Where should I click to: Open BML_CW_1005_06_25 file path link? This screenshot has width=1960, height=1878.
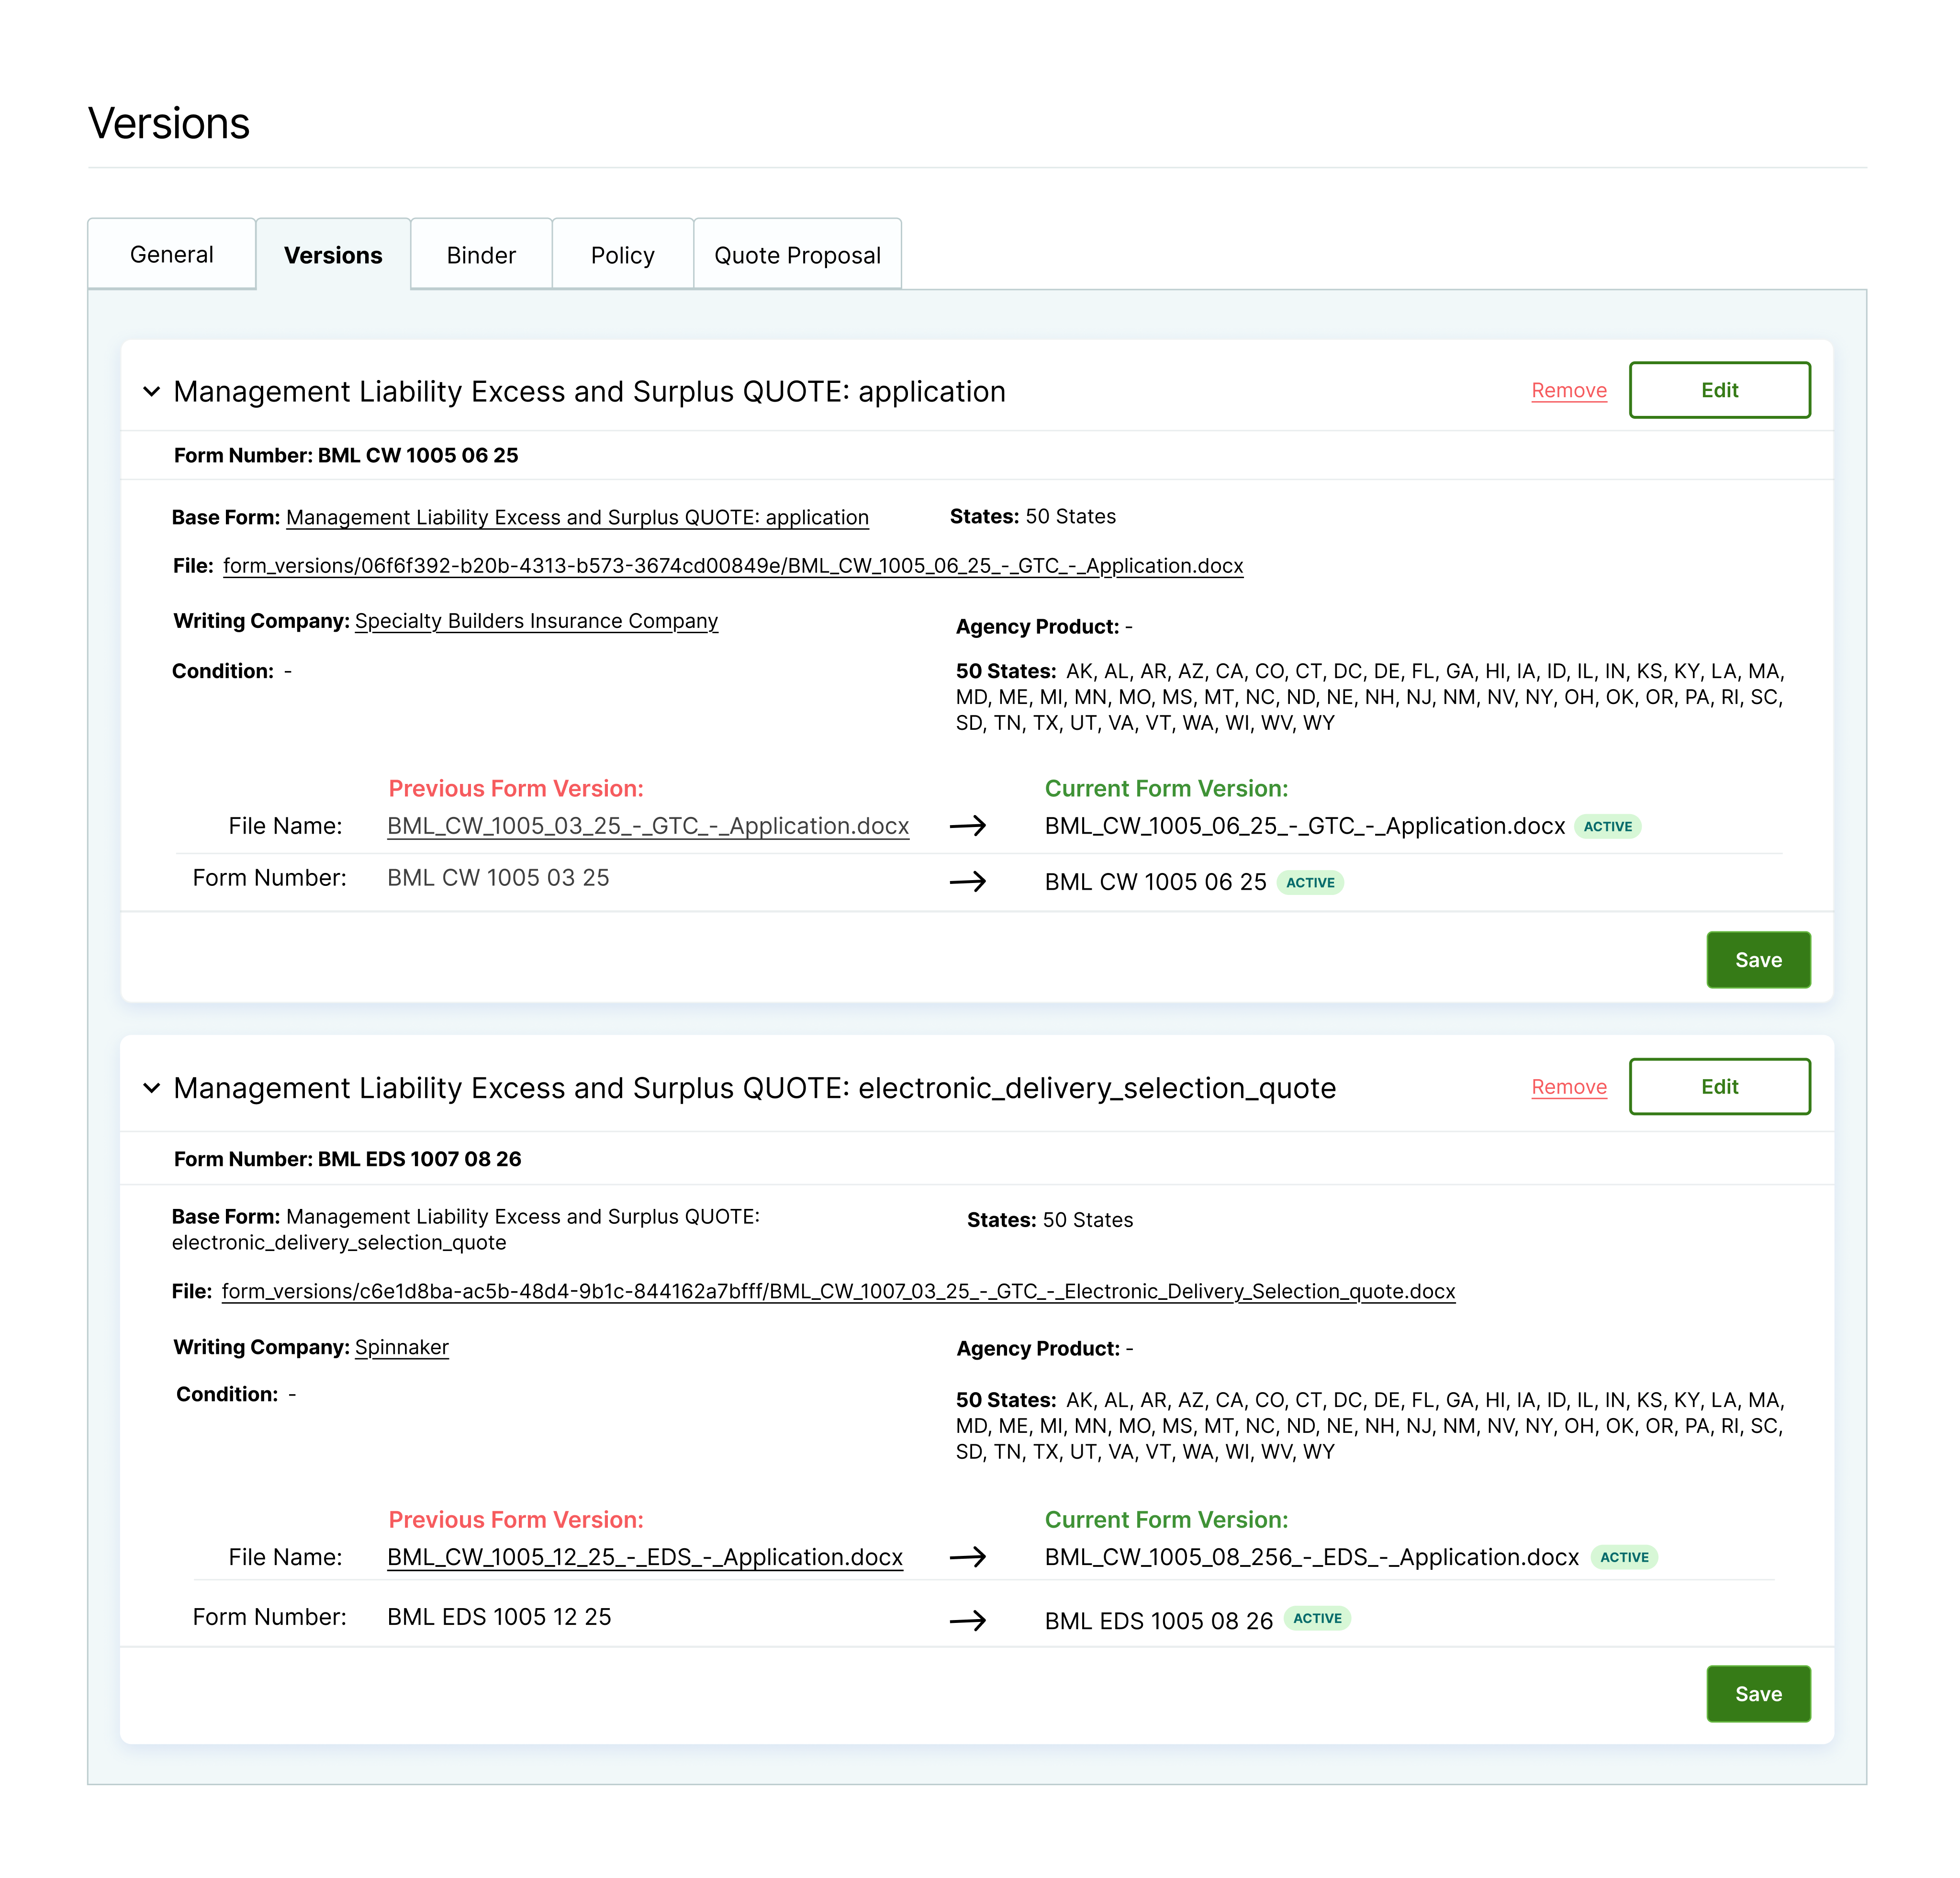(733, 566)
